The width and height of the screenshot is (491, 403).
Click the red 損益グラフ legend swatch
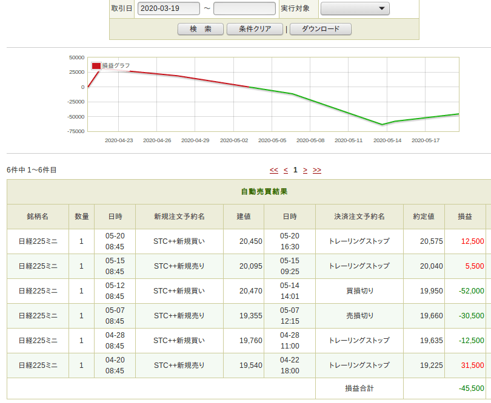(x=96, y=66)
